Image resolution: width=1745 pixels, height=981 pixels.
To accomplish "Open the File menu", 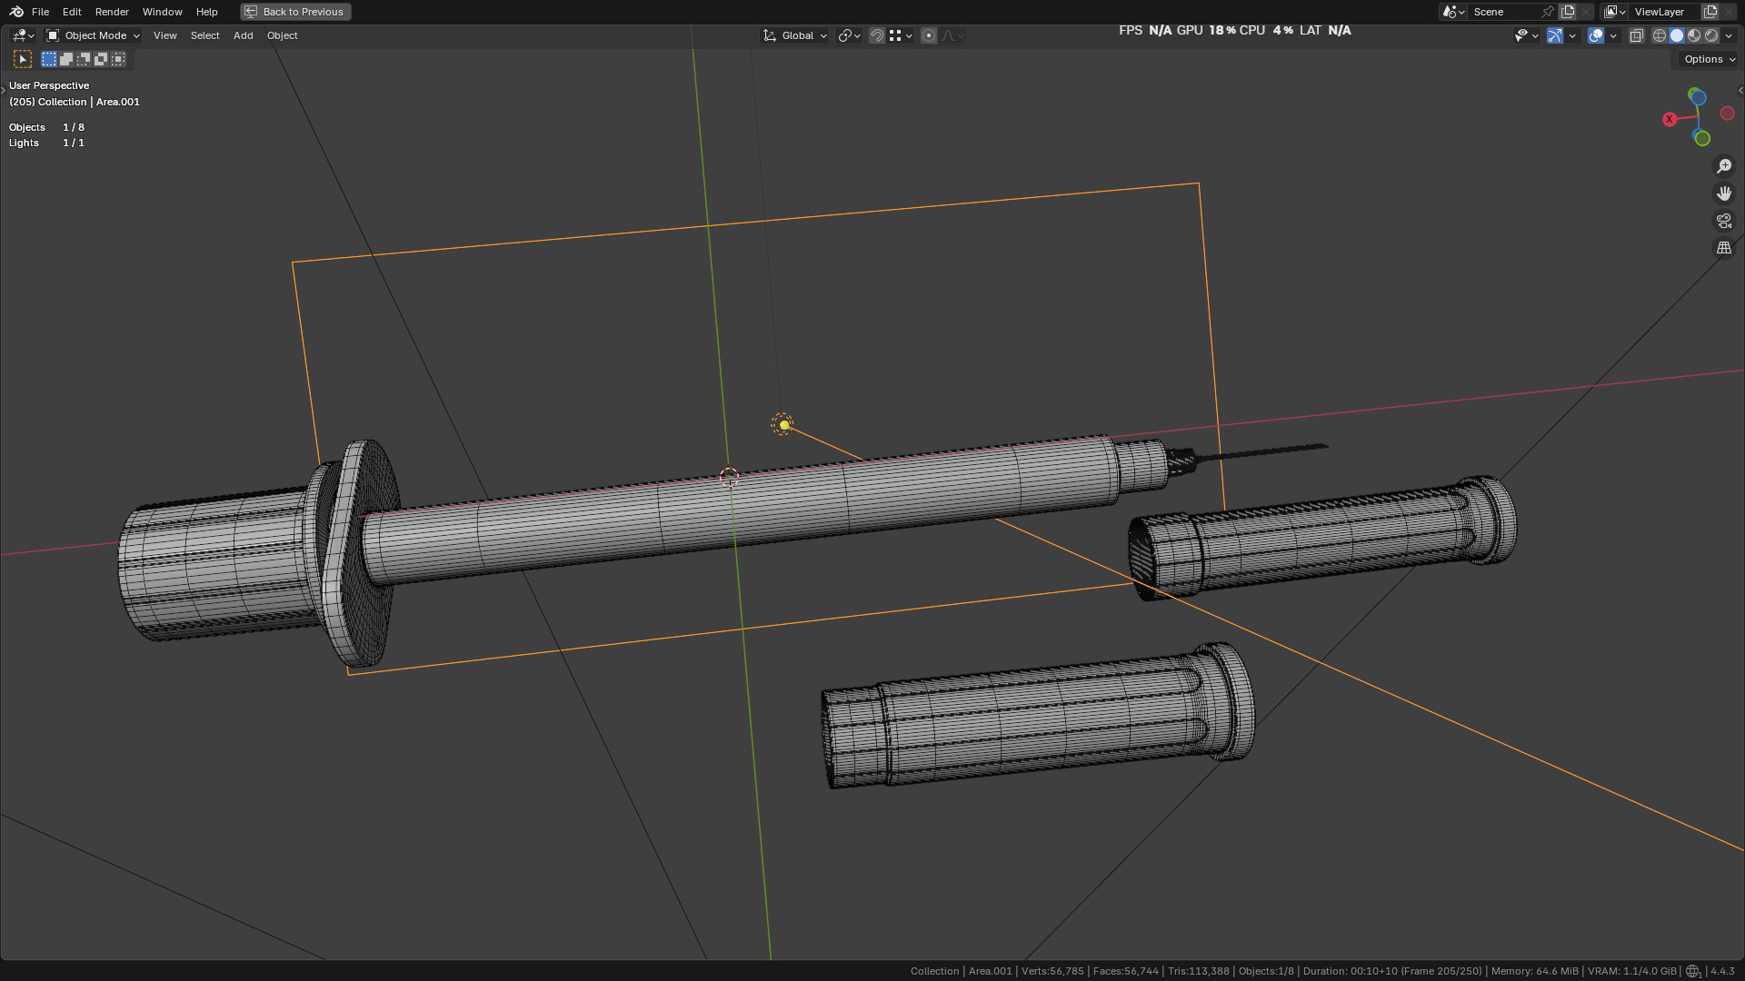I will pos(40,12).
